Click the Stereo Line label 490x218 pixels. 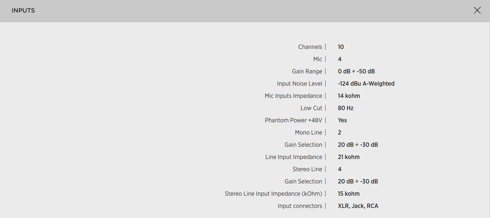(x=307, y=169)
